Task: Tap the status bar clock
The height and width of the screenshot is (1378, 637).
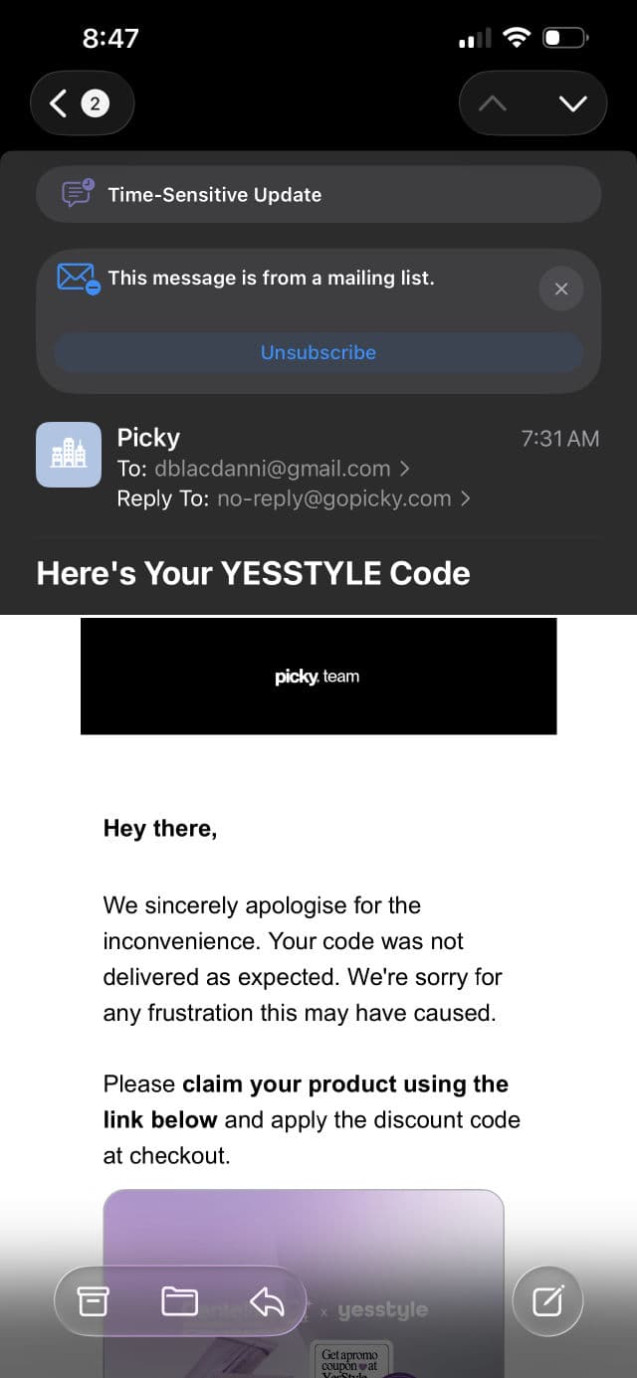Action: tap(110, 39)
